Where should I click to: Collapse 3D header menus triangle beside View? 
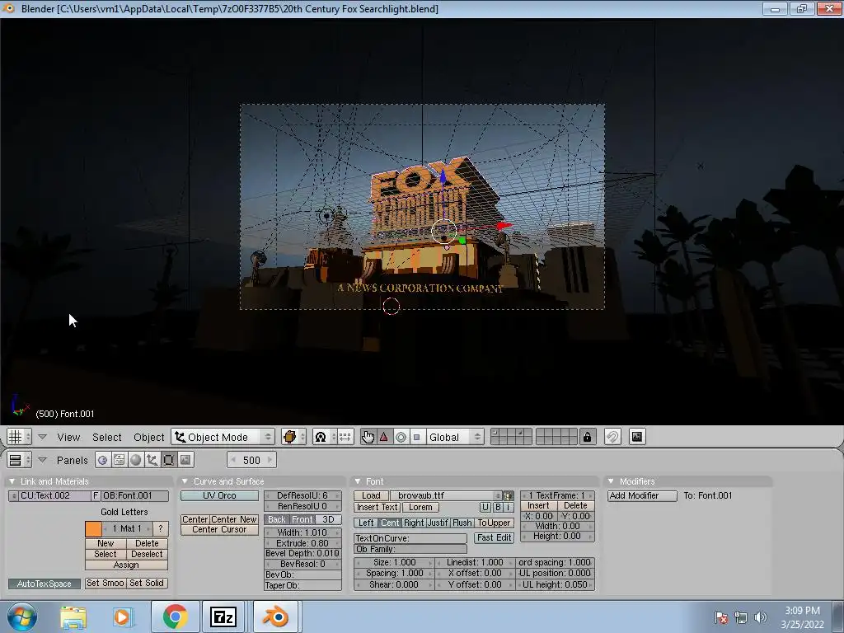coord(43,437)
